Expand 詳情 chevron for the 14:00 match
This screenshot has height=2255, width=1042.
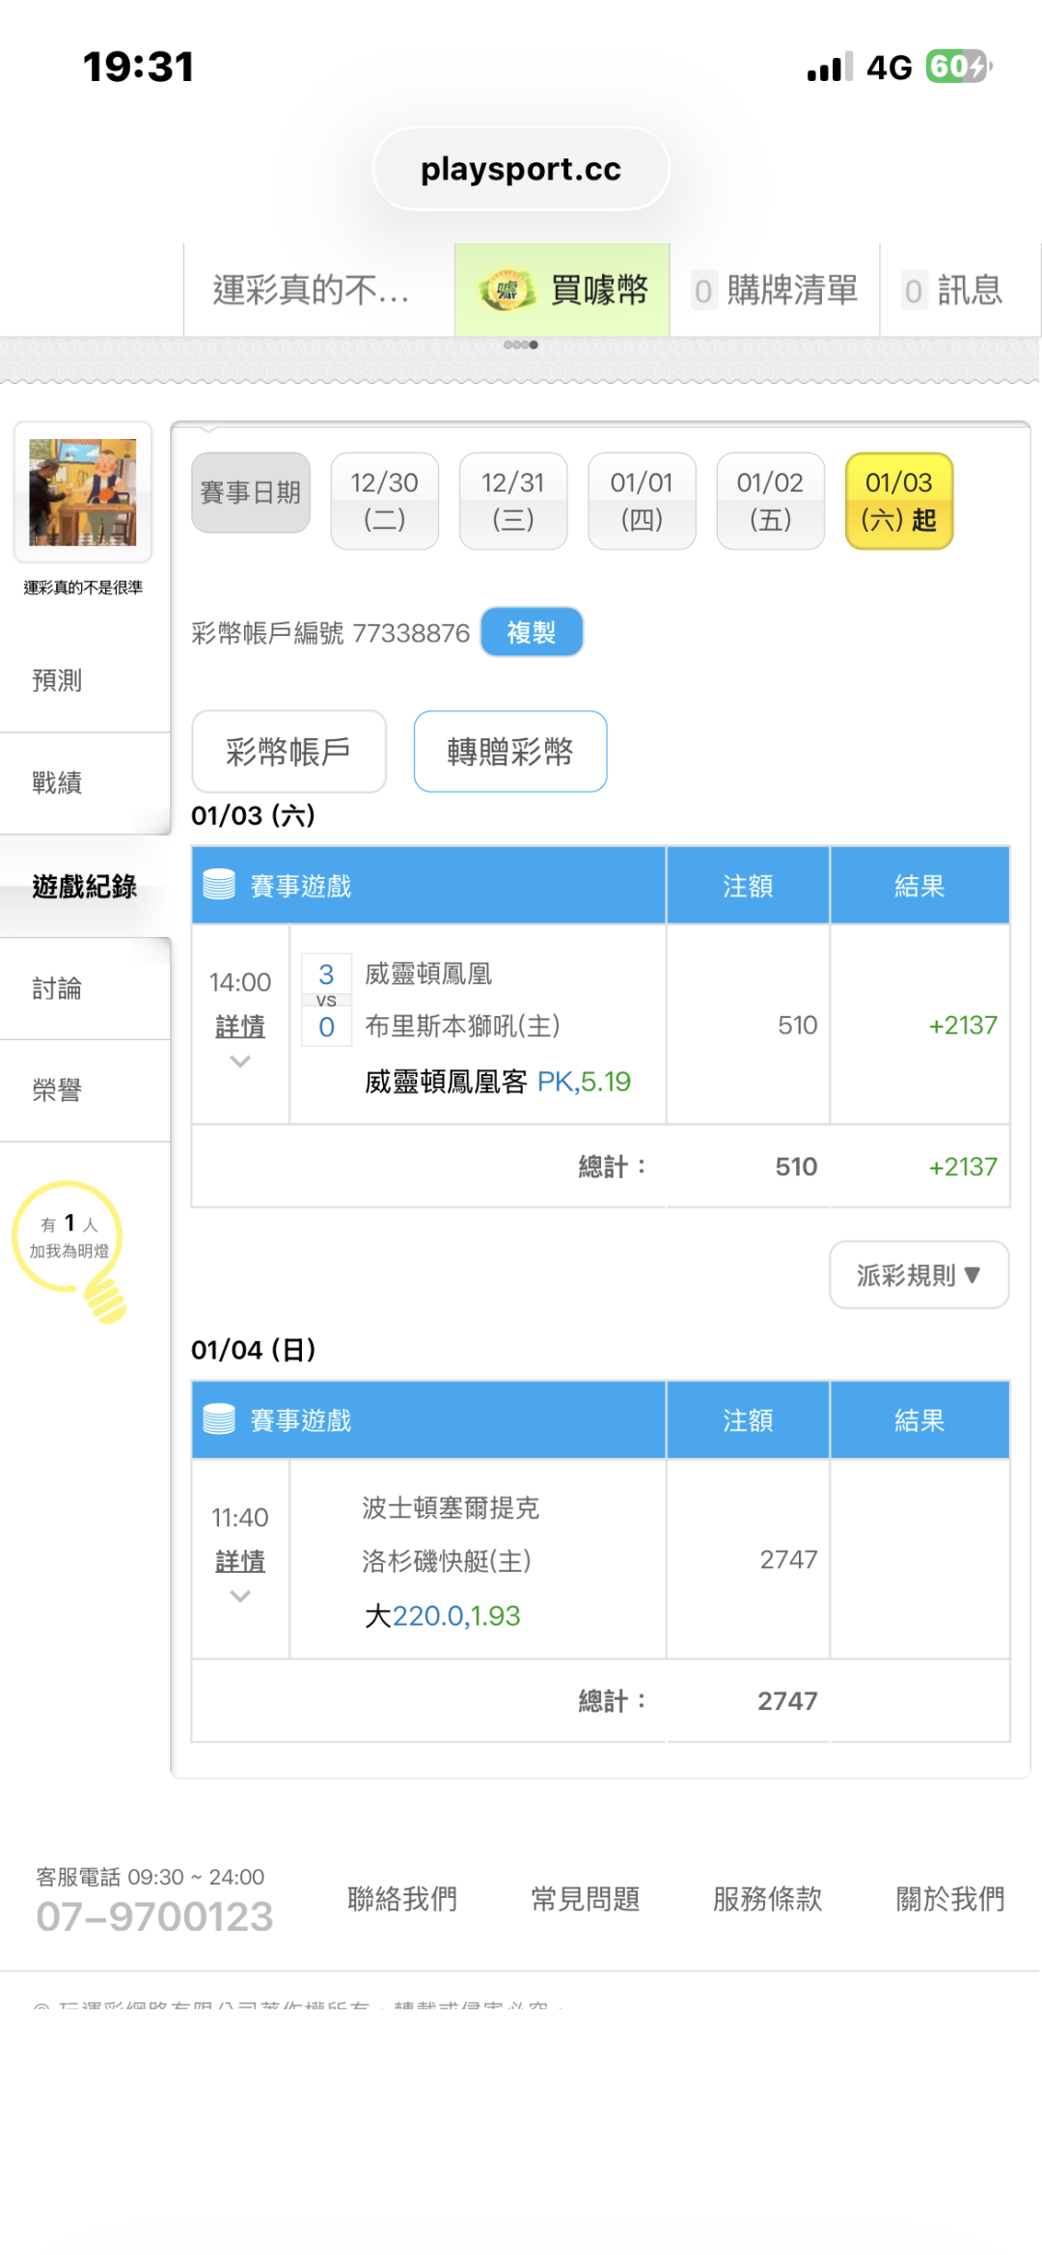[x=240, y=1061]
